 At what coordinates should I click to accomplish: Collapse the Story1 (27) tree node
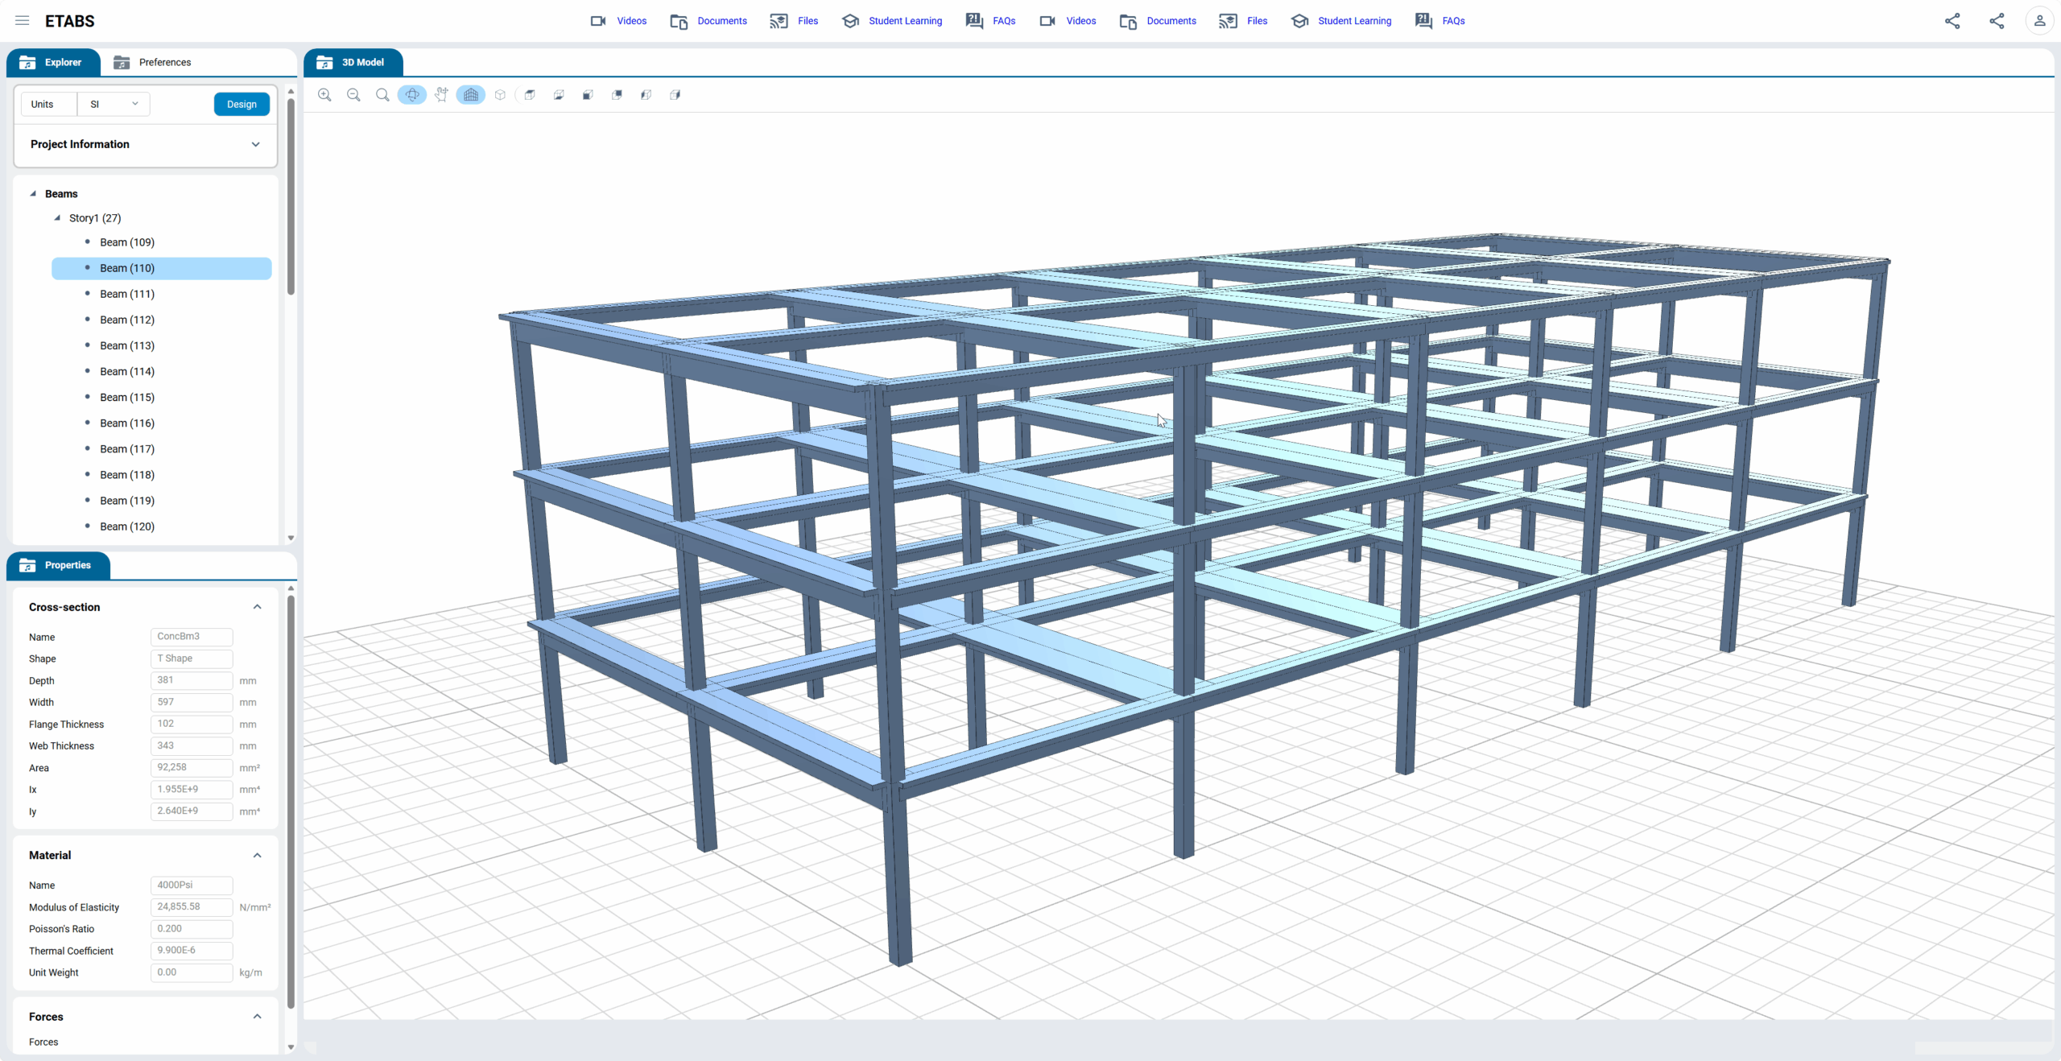57,218
